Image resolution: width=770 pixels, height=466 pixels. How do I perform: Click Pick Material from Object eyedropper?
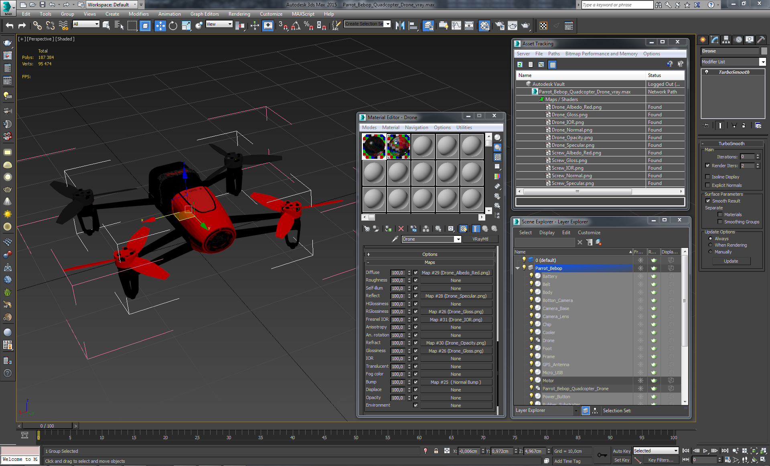point(395,239)
